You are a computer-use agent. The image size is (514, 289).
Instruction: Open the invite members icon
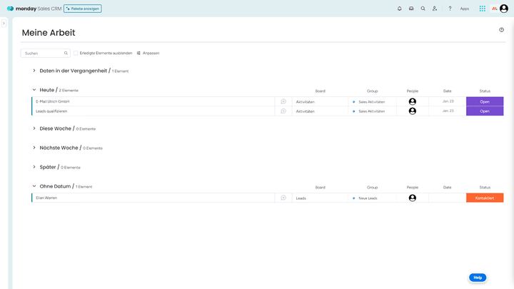coord(435,9)
